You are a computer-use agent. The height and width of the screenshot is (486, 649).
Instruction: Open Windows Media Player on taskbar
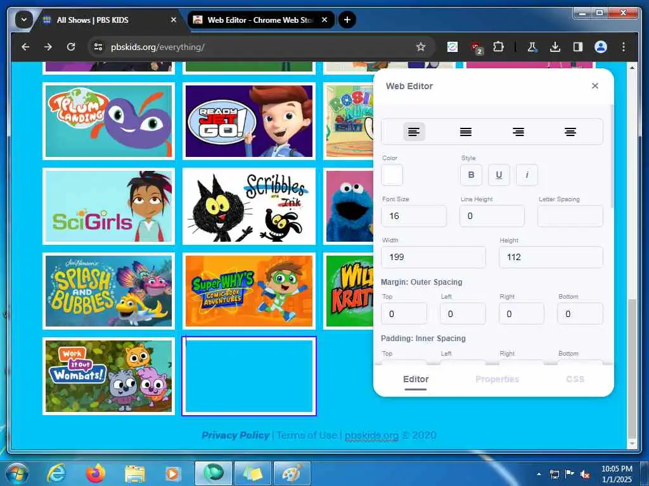[172, 473]
